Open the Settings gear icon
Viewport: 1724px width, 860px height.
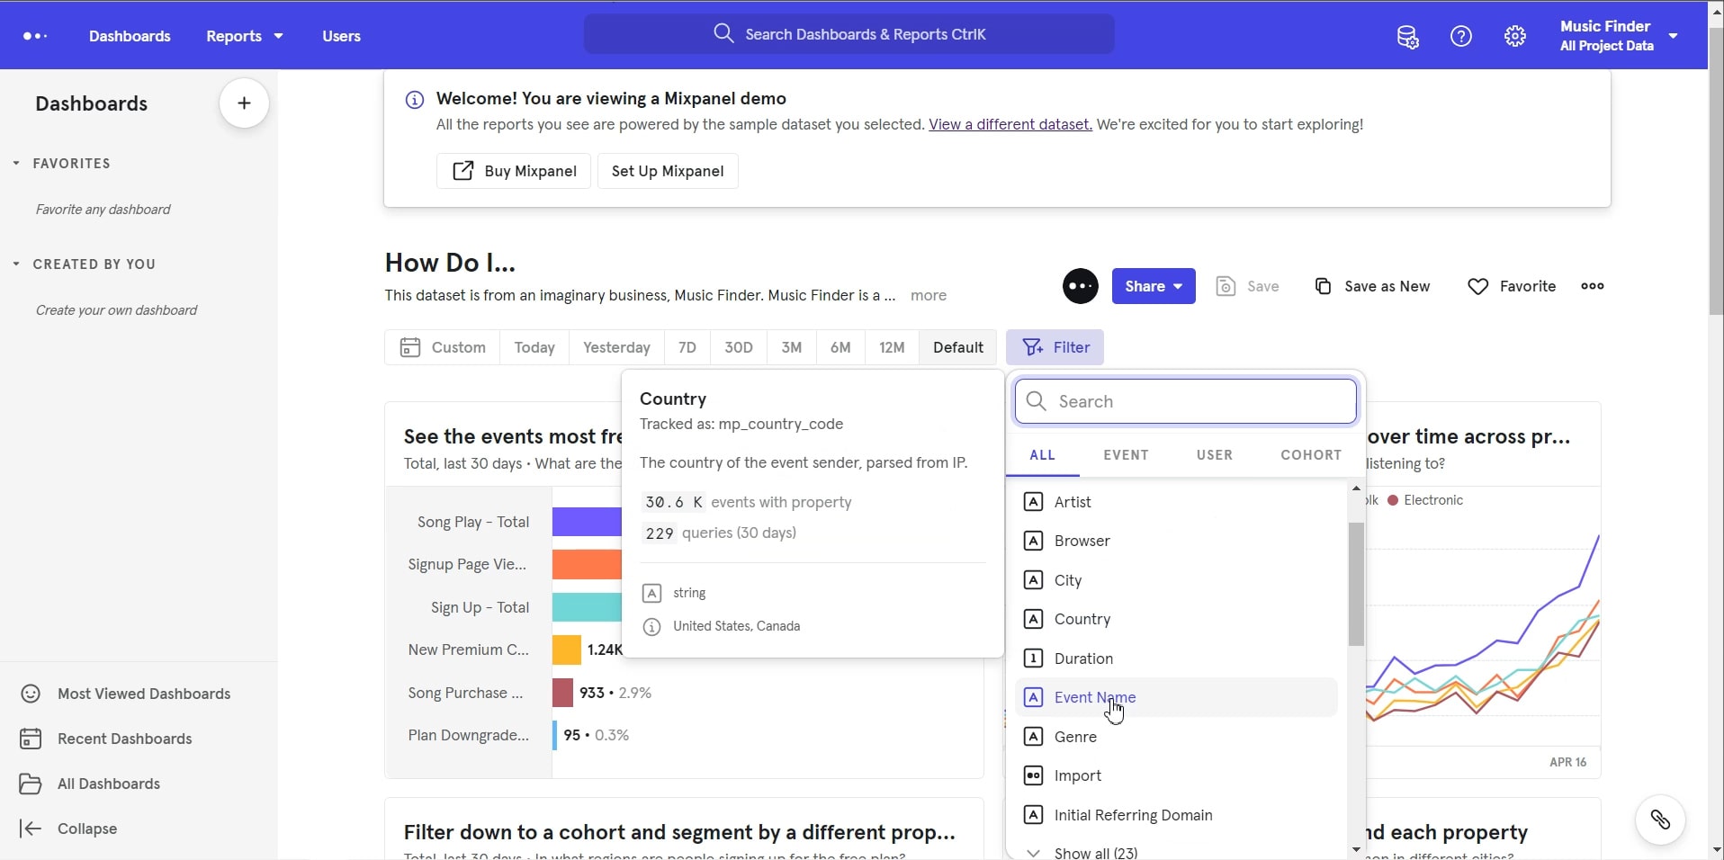click(1515, 36)
